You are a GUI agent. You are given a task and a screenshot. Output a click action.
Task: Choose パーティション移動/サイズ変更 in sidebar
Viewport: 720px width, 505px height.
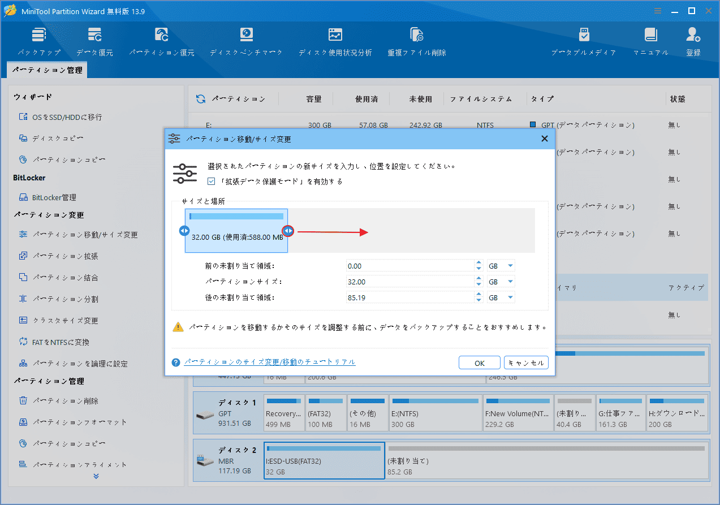coord(78,235)
